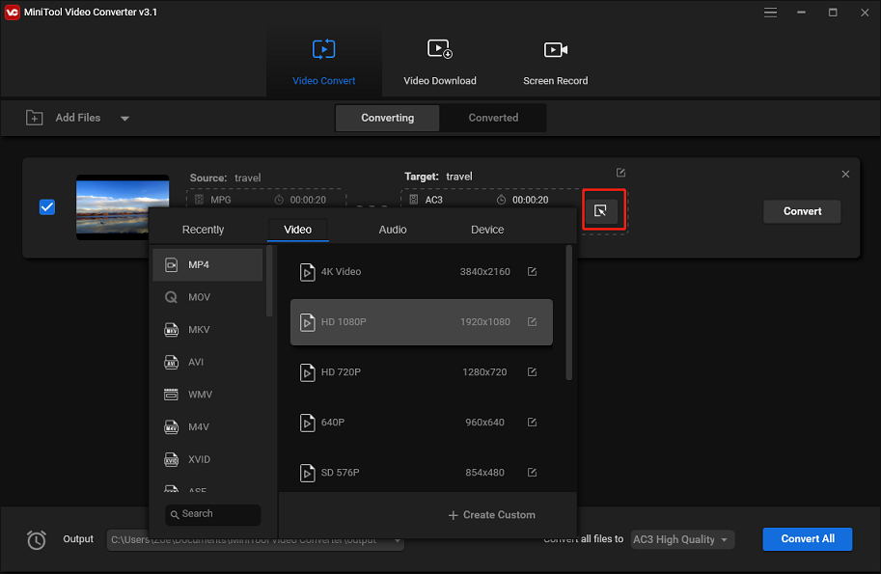Expand the Add Files dropdown arrow
Screen dimensions: 881x574
point(124,119)
